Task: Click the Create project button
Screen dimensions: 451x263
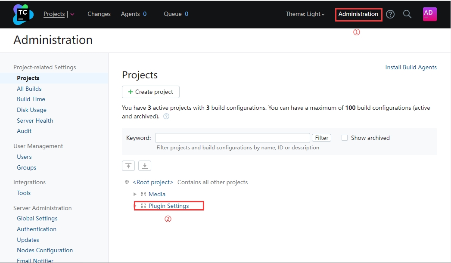Action: point(151,92)
